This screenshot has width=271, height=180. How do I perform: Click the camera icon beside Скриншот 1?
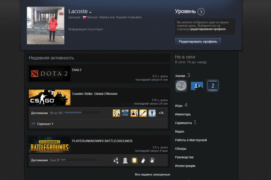pos(34,124)
